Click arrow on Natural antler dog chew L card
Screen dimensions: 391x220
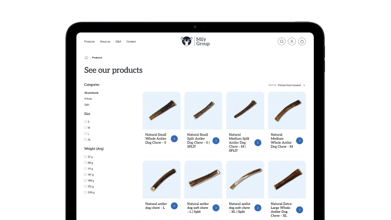(x=174, y=206)
